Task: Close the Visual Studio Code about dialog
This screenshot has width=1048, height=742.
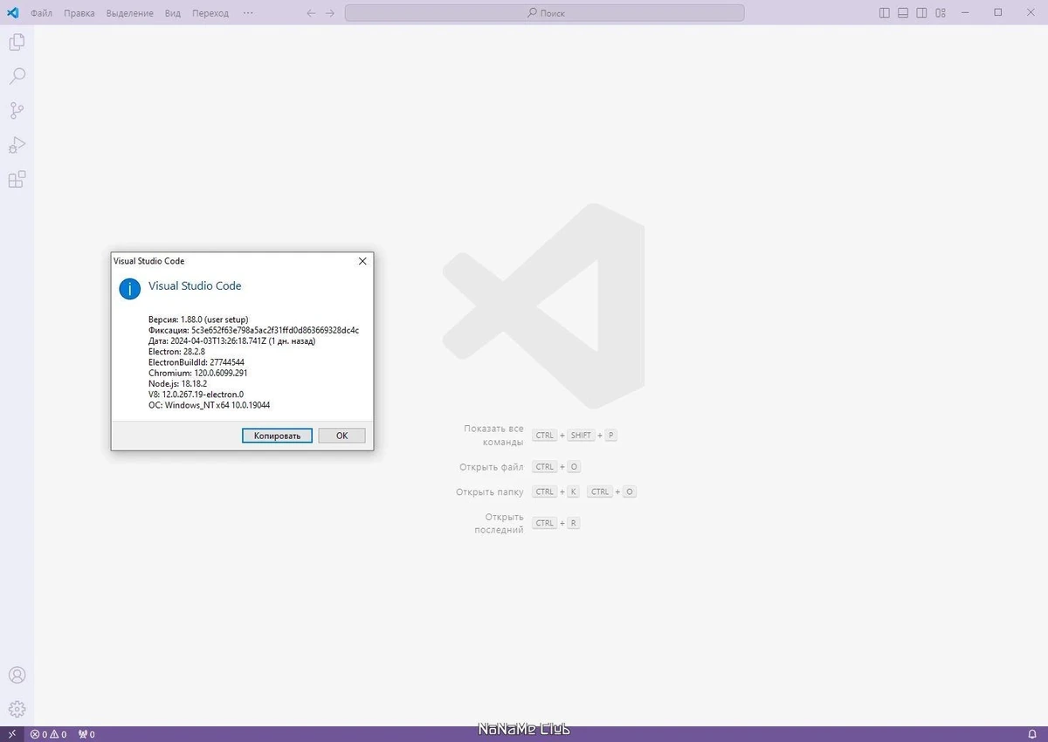Action: pos(362,261)
